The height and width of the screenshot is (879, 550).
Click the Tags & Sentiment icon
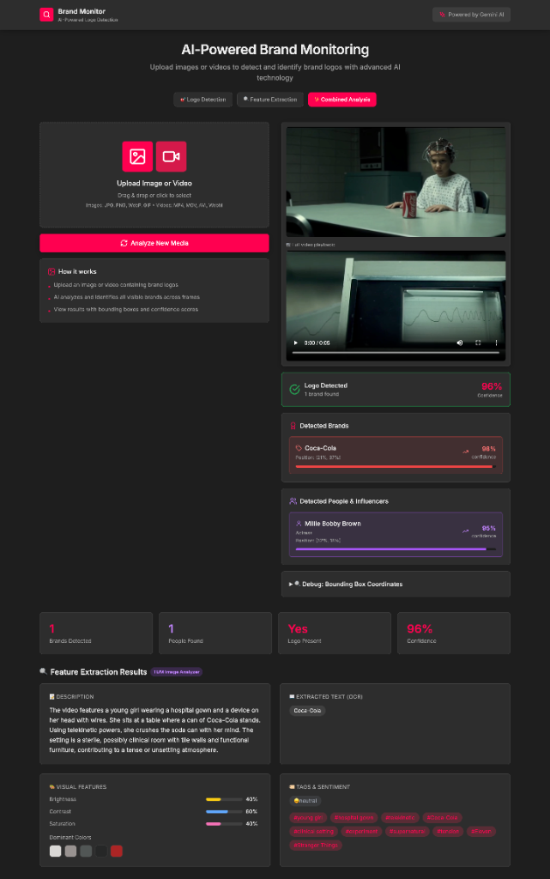292,787
